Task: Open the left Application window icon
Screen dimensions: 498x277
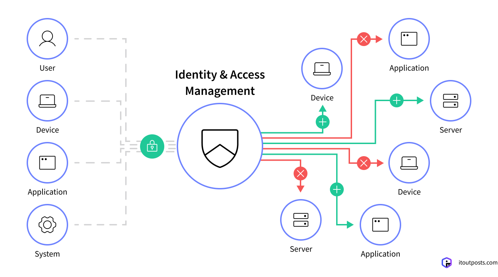Action: (x=47, y=162)
